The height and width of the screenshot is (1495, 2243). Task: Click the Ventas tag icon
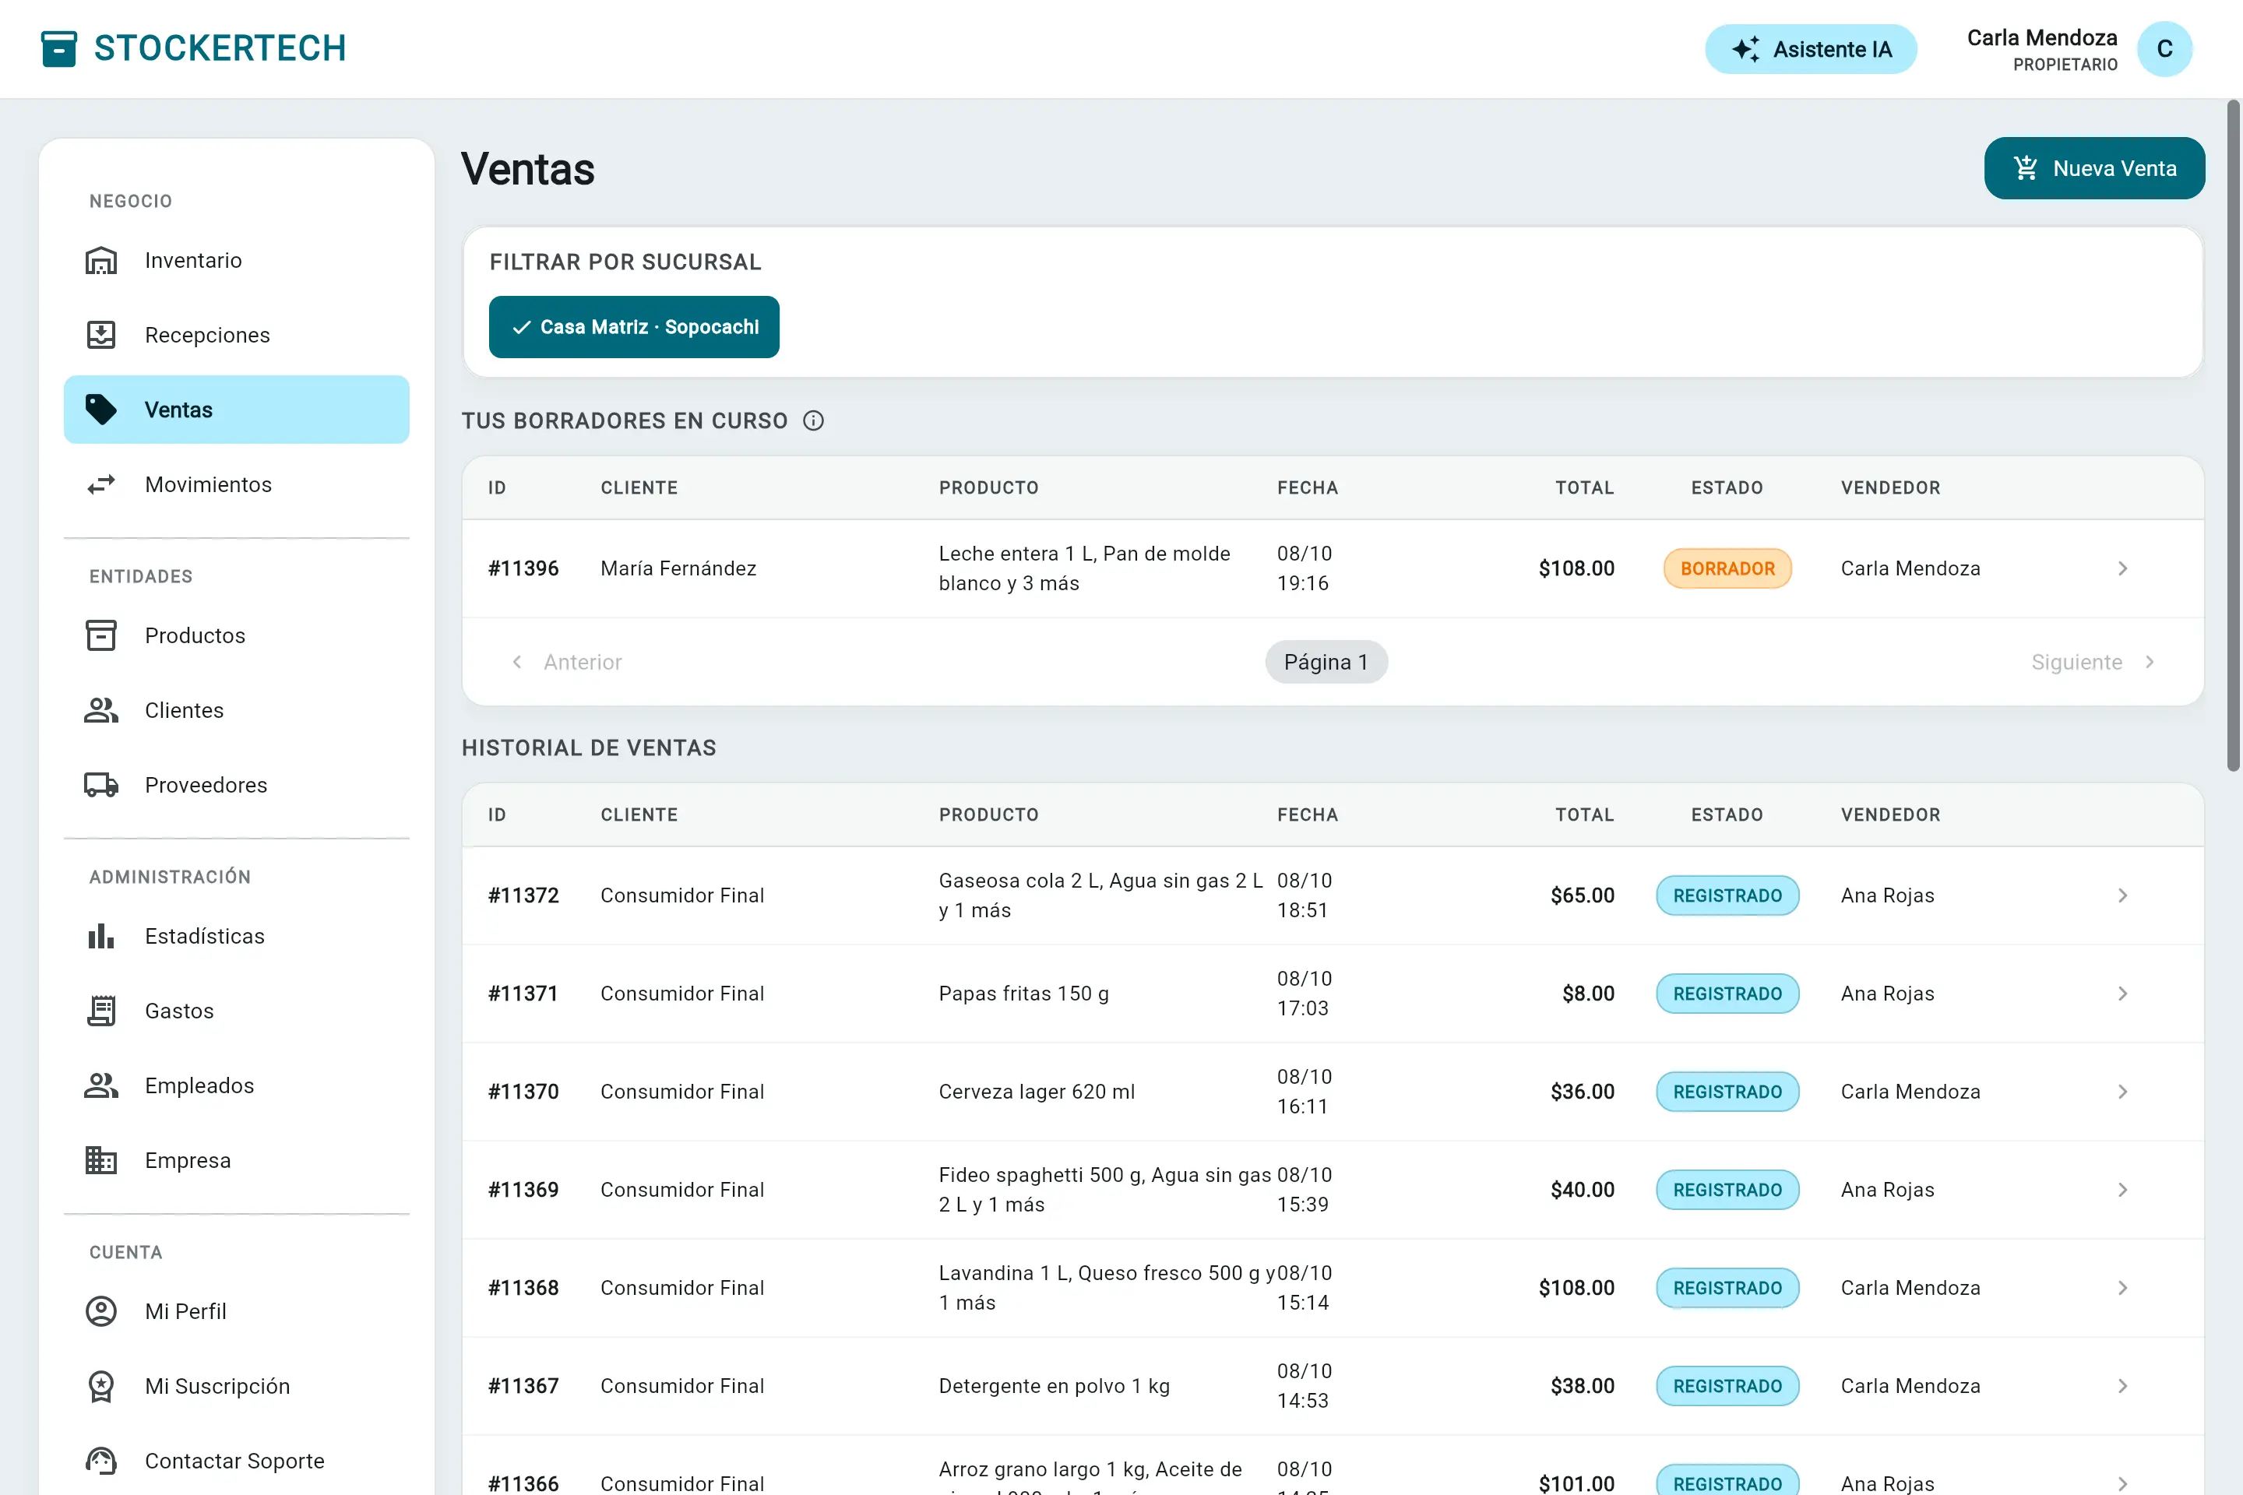click(101, 409)
